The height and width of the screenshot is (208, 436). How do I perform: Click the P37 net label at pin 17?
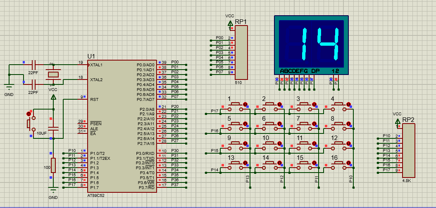pyautogui.click(x=175, y=185)
